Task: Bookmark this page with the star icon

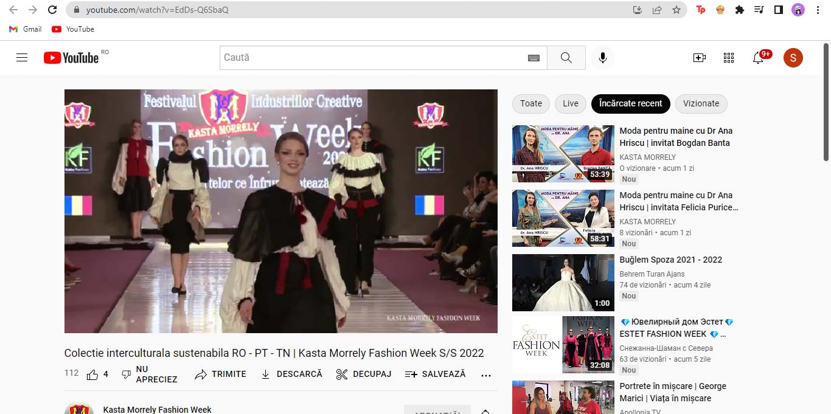Action: pos(676,10)
